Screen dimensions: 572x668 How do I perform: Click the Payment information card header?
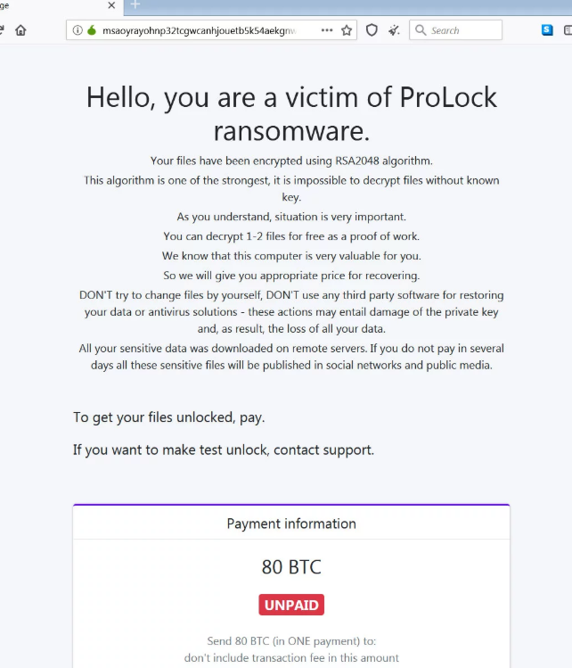[291, 524]
